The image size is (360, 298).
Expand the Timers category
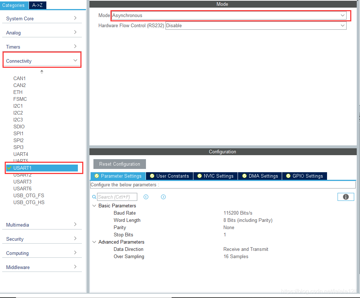[x=42, y=47]
